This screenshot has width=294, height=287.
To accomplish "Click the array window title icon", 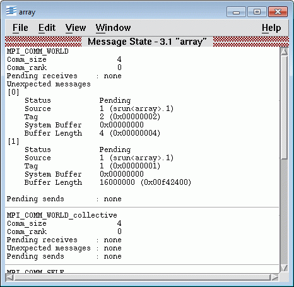I will 11,11.
